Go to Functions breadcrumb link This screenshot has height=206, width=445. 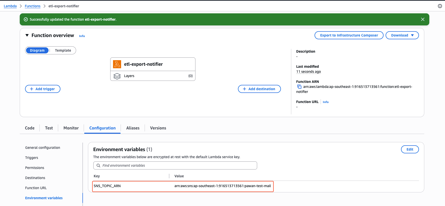[x=33, y=6]
